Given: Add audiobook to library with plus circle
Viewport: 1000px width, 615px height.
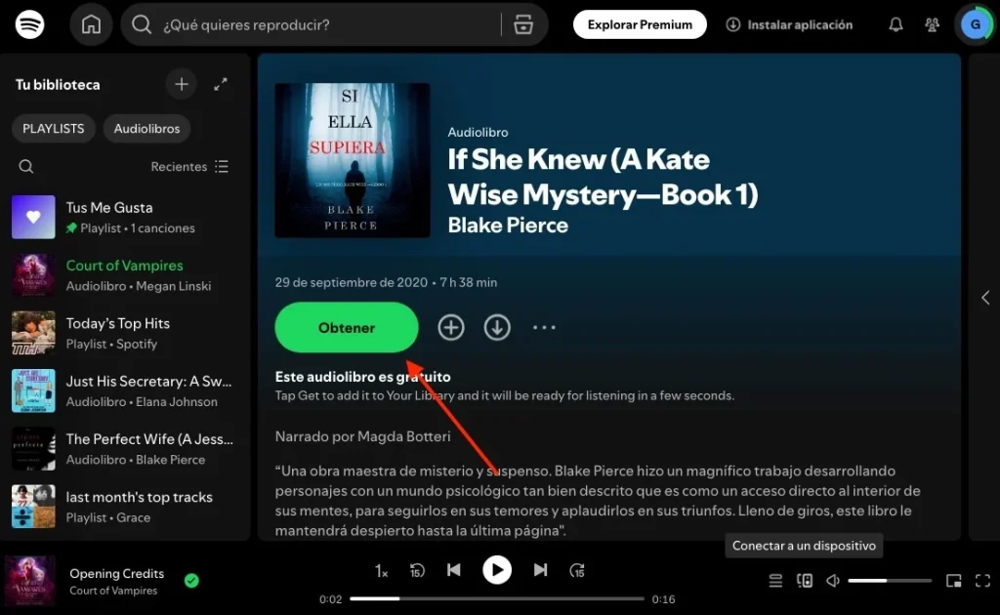Looking at the screenshot, I should [x=451, y=328].
